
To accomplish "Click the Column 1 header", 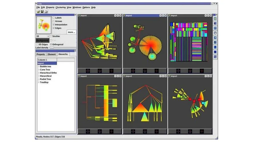I will 47,60.
